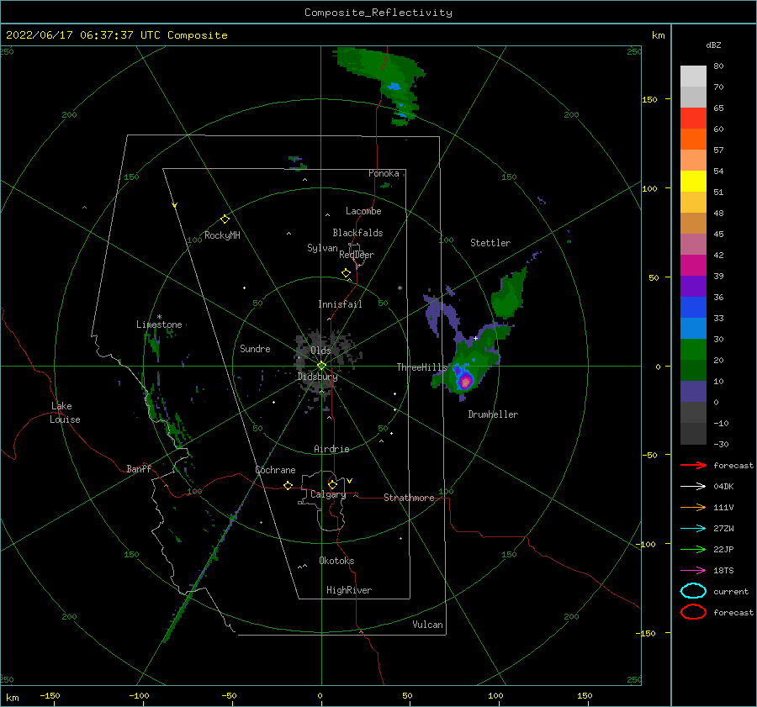Image resolution: width=757 pixels, height=707 pixels.
Task: Select the yellow 51-54 dBZ swatch
Action: pos(693,182)
